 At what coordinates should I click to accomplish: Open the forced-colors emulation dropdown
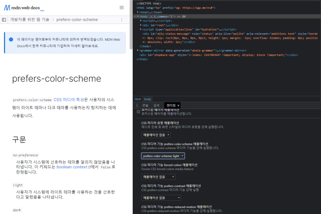click(158, 177)
